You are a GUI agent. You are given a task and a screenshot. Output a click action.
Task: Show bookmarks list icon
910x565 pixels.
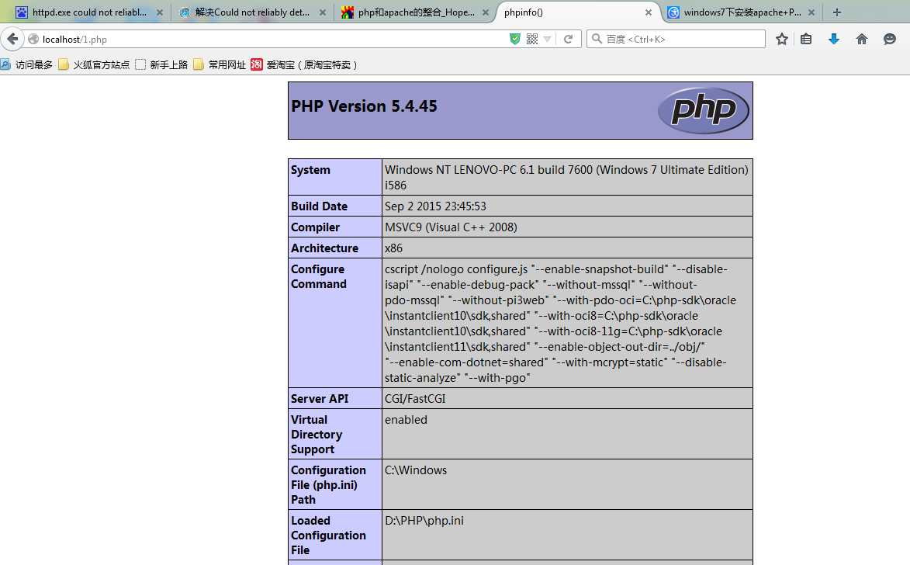point(806,39)
